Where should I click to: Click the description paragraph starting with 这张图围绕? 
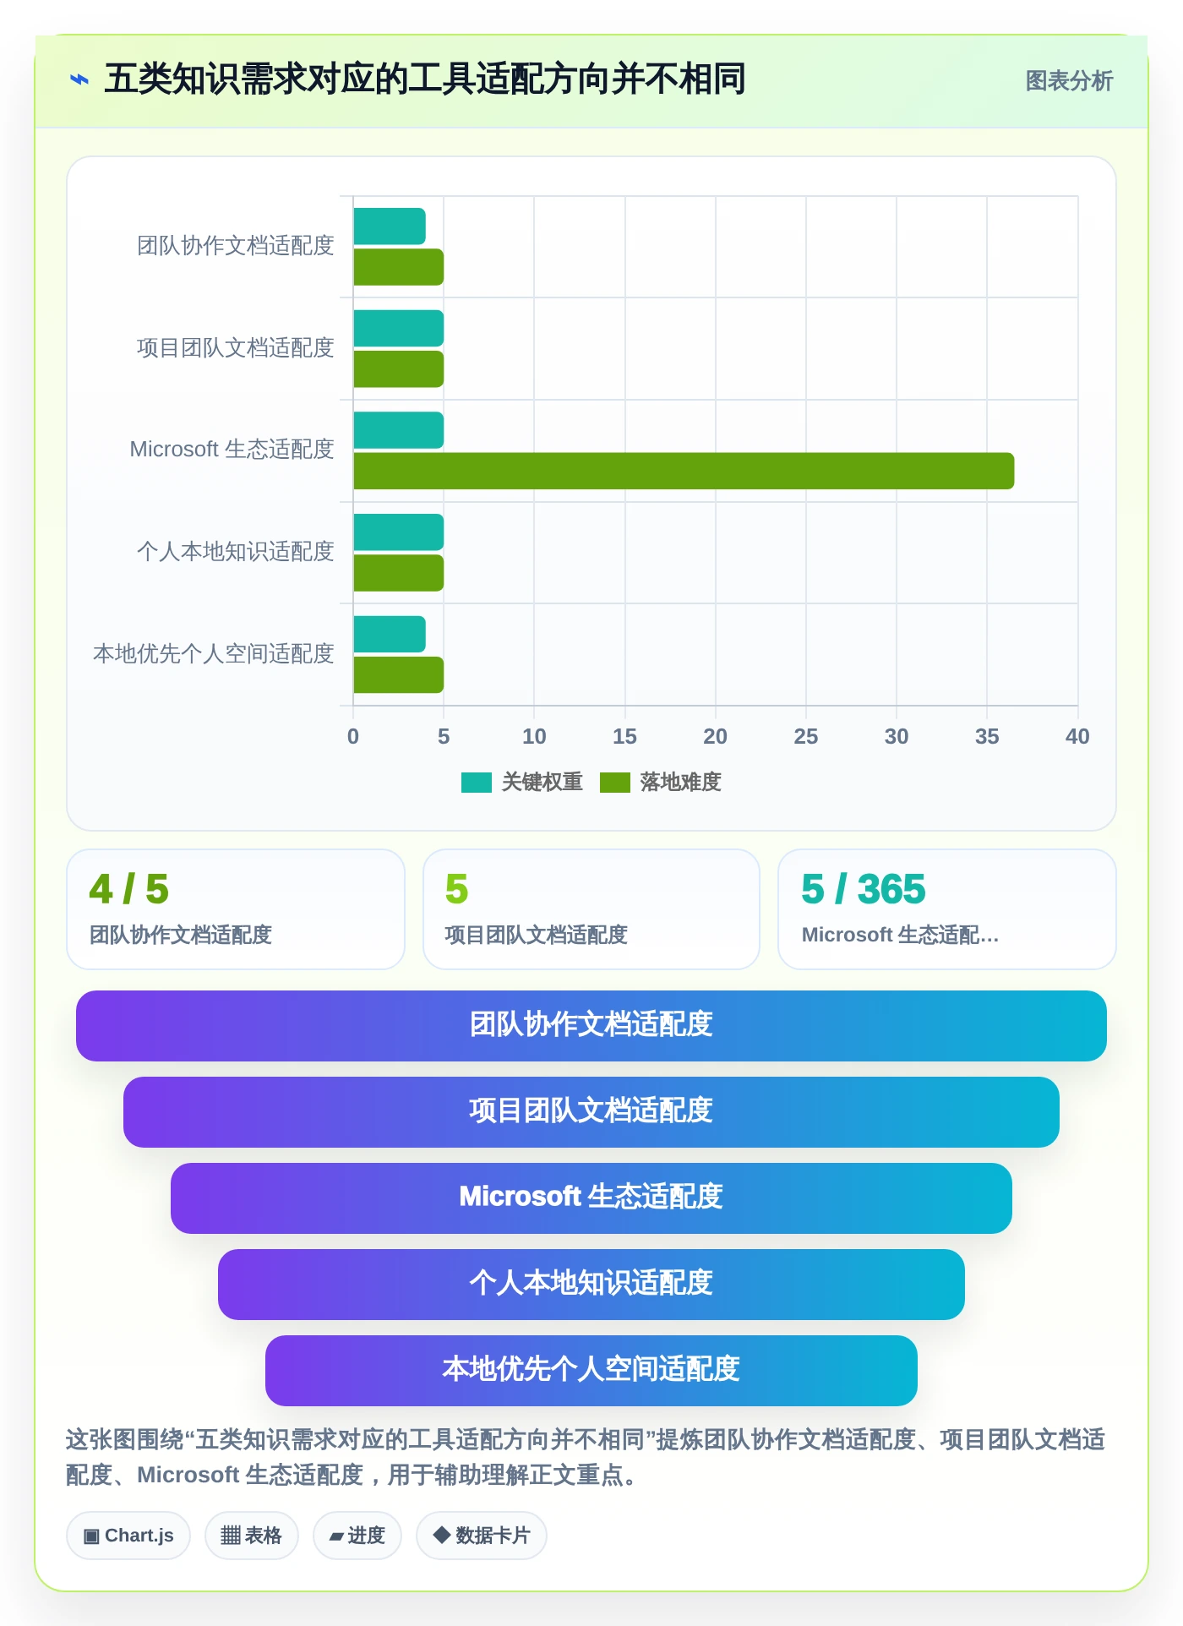click(x=586, y=1457)
